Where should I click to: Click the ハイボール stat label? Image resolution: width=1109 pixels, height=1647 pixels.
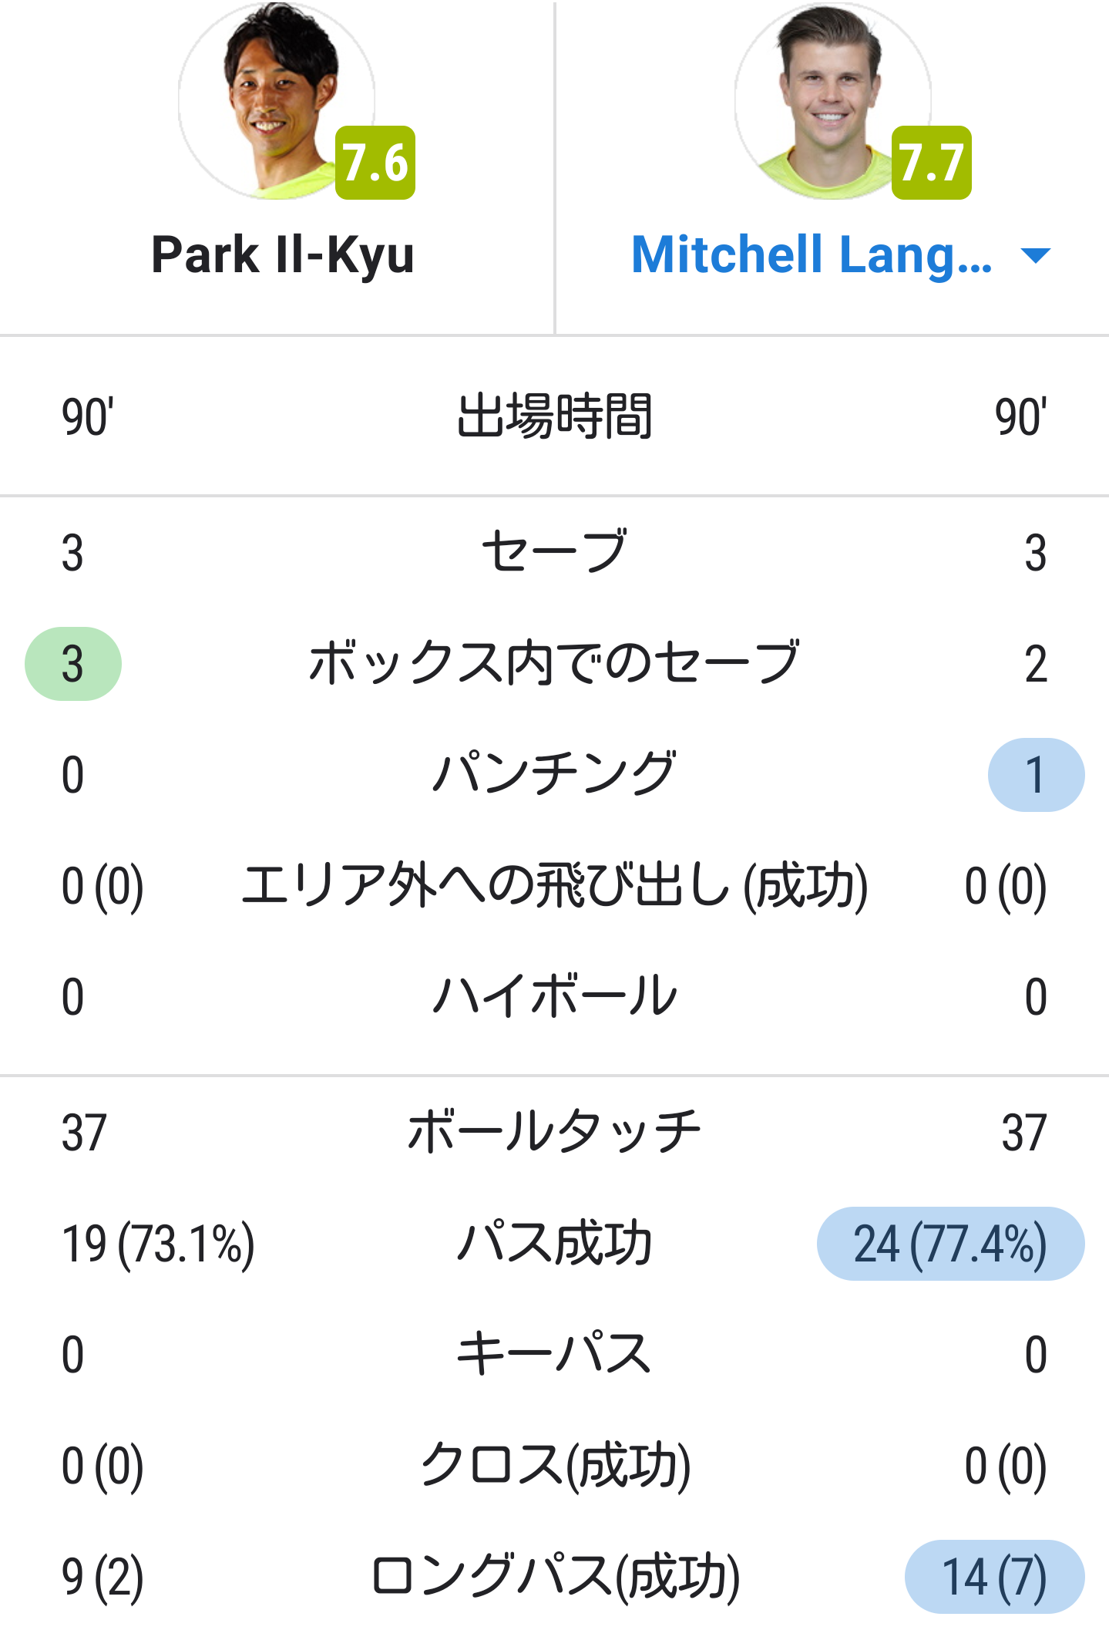554,996
